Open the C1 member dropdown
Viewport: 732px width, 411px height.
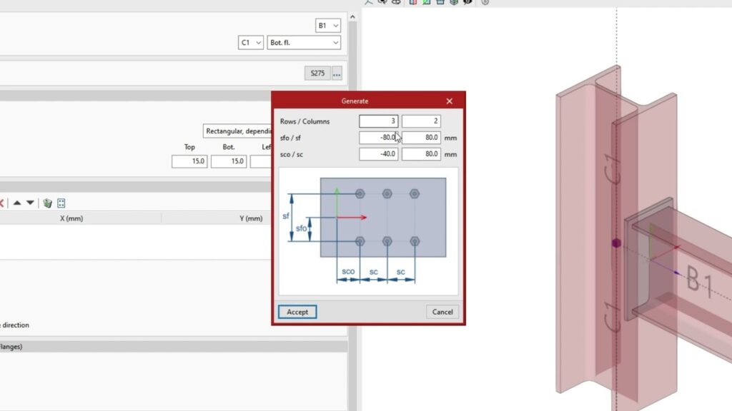coord(251,43)
